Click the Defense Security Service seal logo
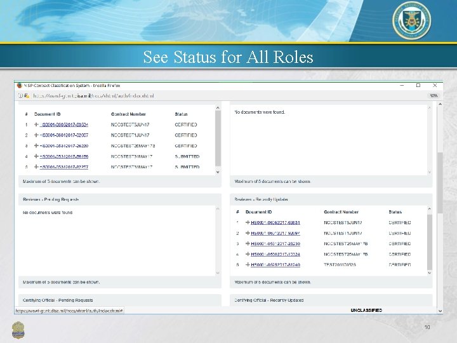The height and width of the screenshot is (343, 457). (411, 21)
